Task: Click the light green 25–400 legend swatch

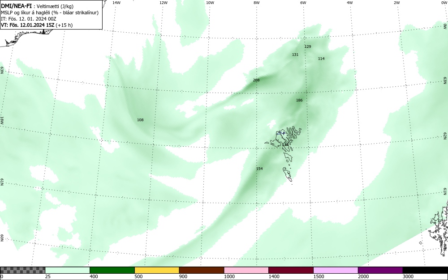Action: 68,270
